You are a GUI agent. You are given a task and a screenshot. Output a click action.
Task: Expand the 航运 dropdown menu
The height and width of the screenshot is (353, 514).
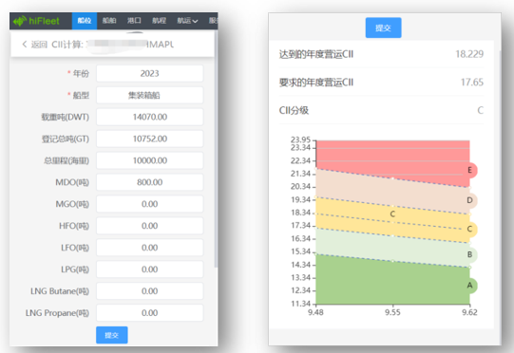(x=187, y=21)
